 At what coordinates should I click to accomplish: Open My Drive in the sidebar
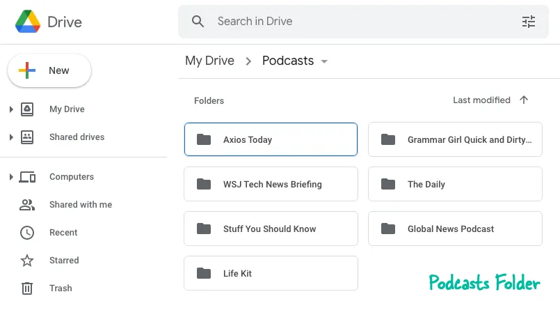(67, 109)
